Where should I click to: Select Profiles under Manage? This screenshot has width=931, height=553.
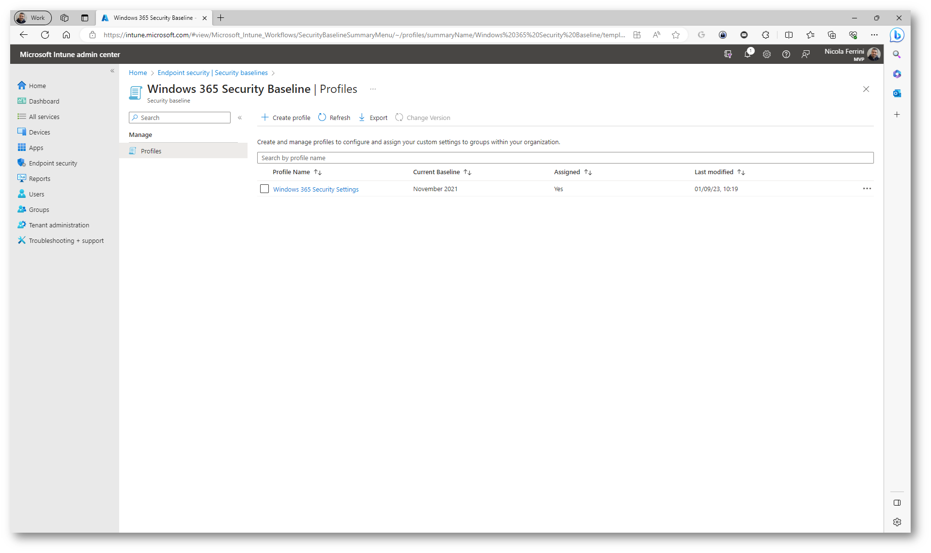coord(151,151)
